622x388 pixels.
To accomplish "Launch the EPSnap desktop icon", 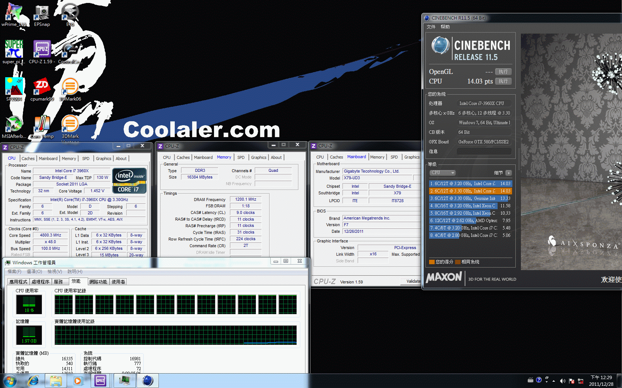I will 42,15.
